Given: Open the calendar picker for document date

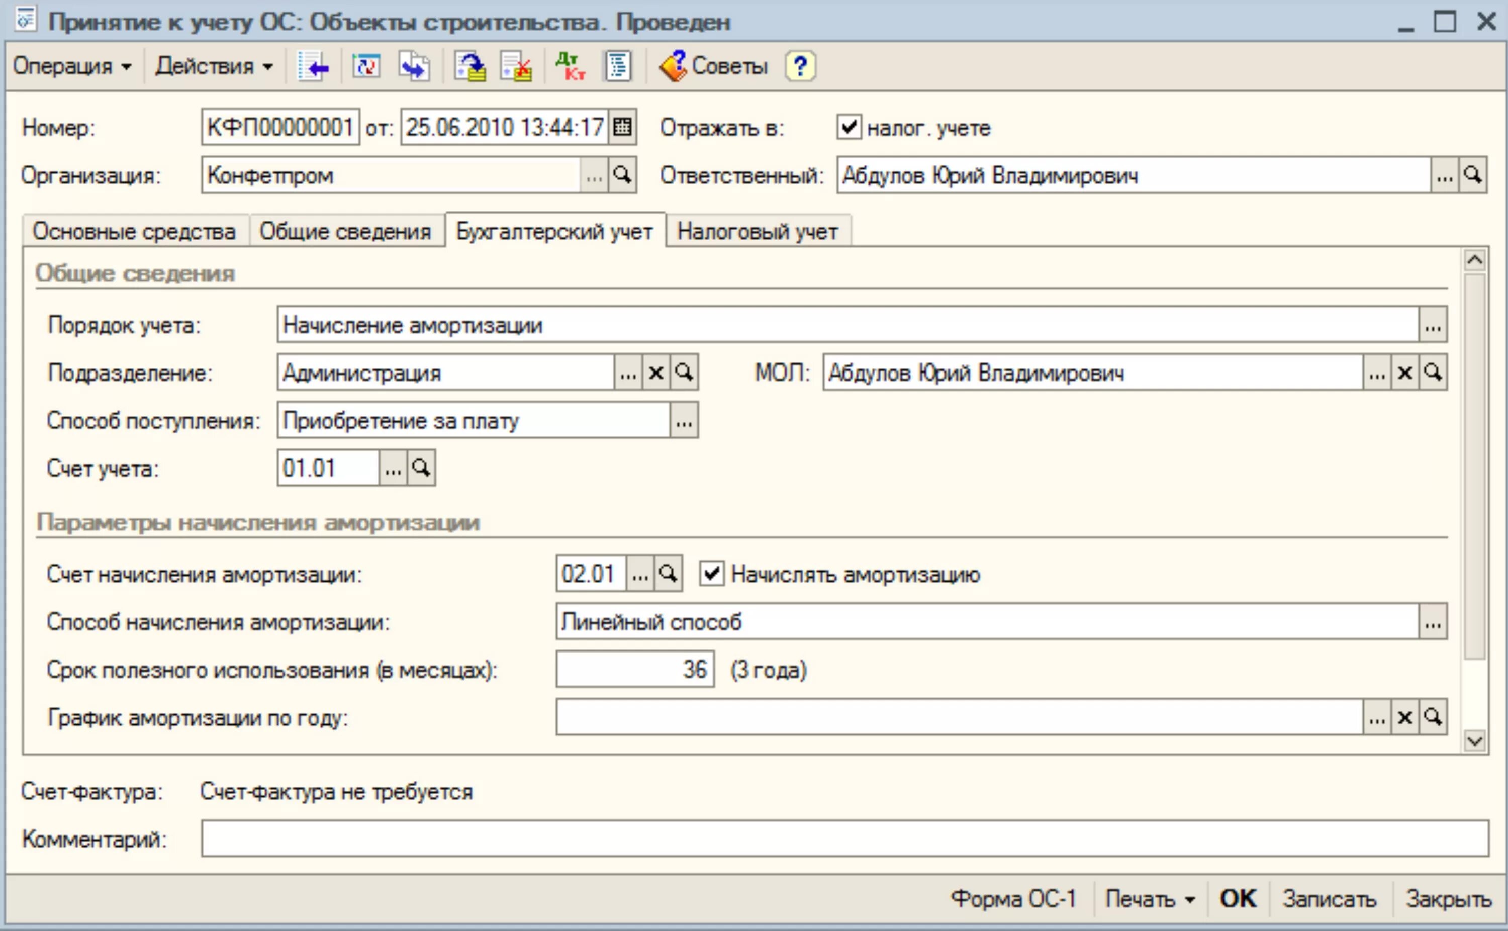Looking at the screenshot, I should pyautogui.click(x=622, y=128).
